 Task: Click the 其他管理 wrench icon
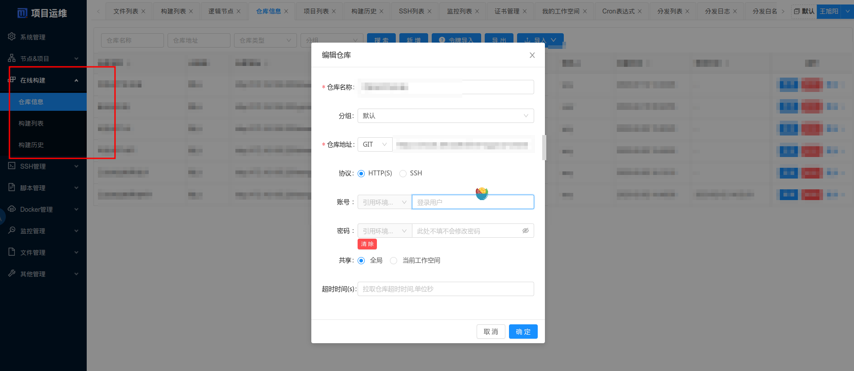[x=12, y=274]
